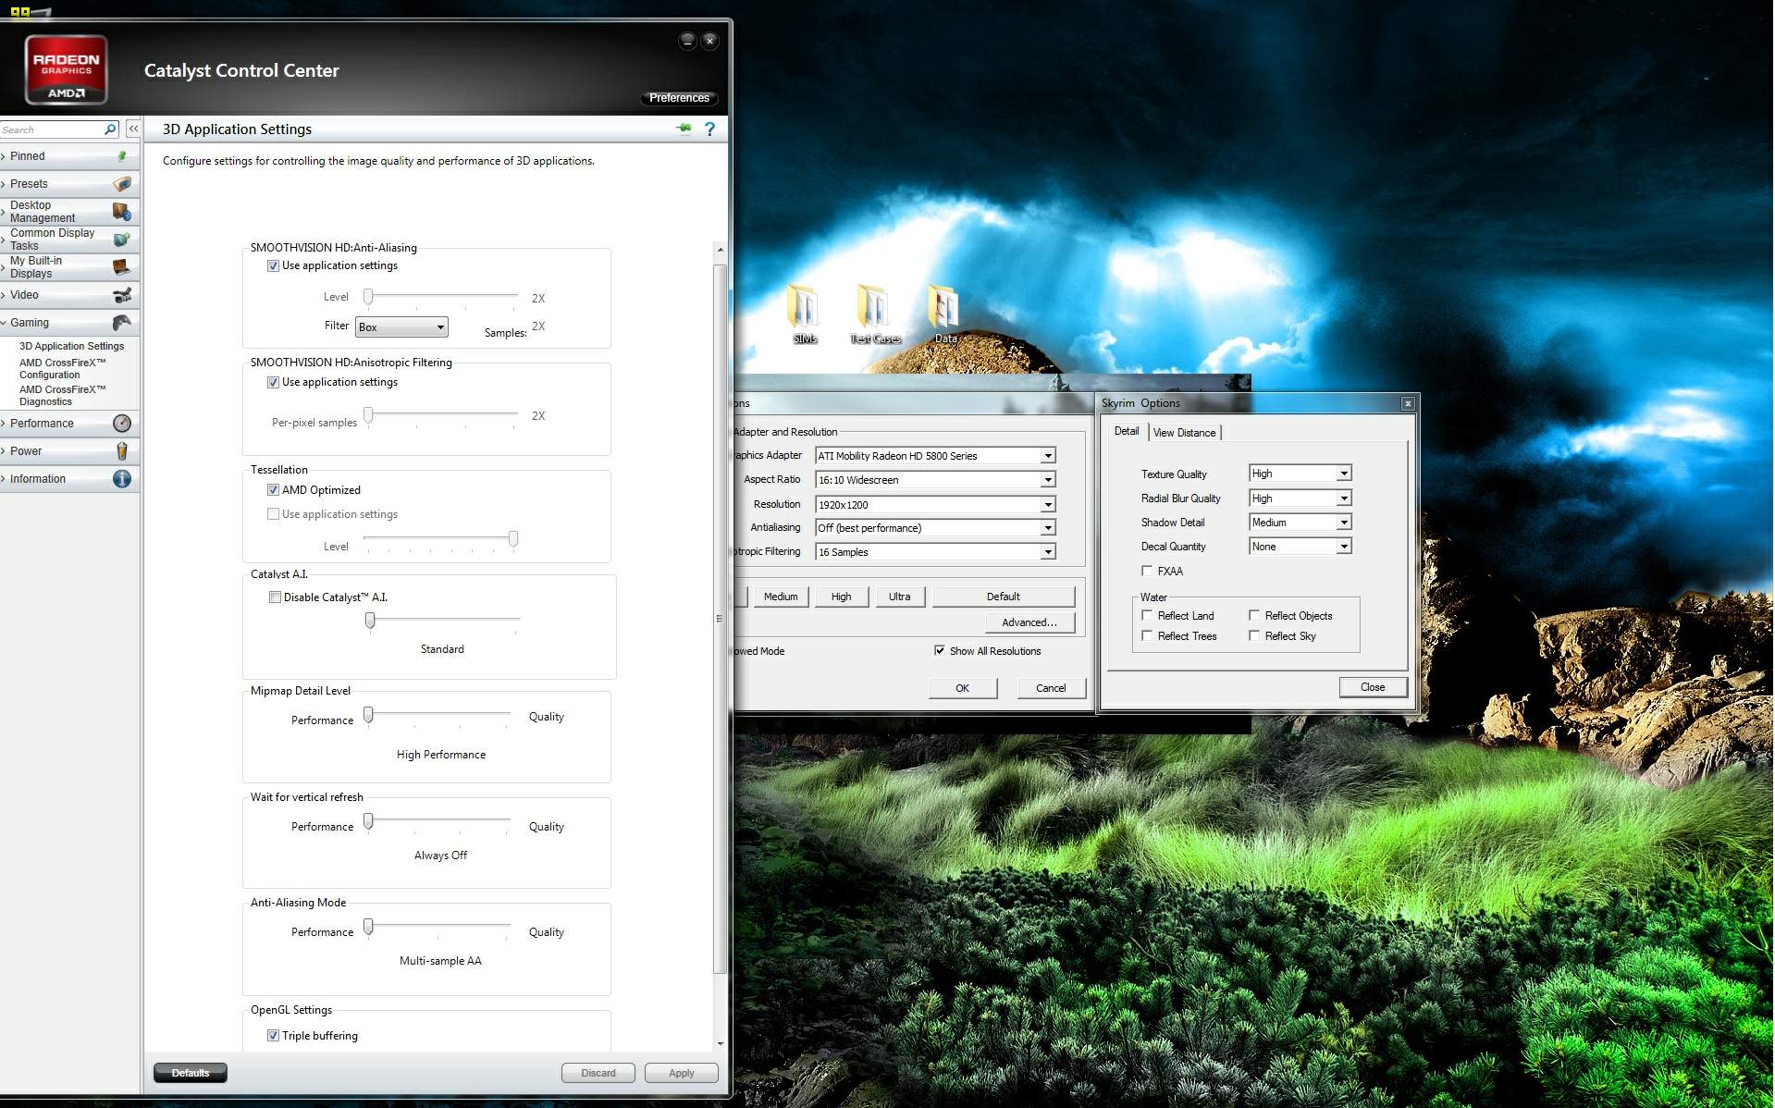
Task: Click the Power battery icon
Action: click(122, 451)
